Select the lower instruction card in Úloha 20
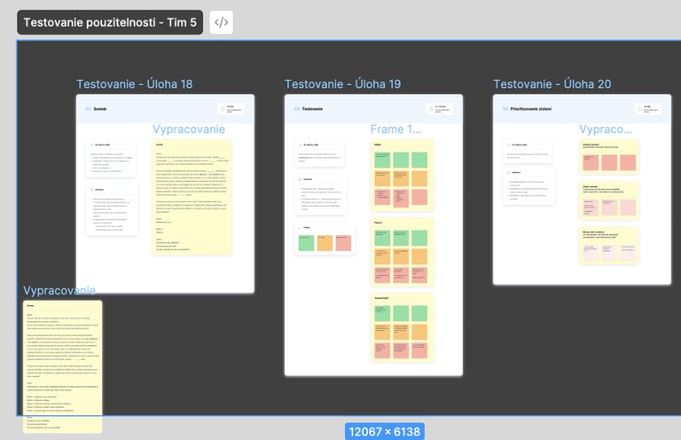Image resolution: width=681 pixels, height=440 pixels. (x=529, y=186)
